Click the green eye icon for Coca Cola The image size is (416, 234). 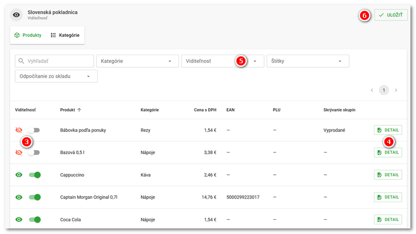tap(19, 219)
